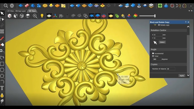194x109 pixels.
Task: Open the orange weave Texture Relief tool
Action: [45, 6]
